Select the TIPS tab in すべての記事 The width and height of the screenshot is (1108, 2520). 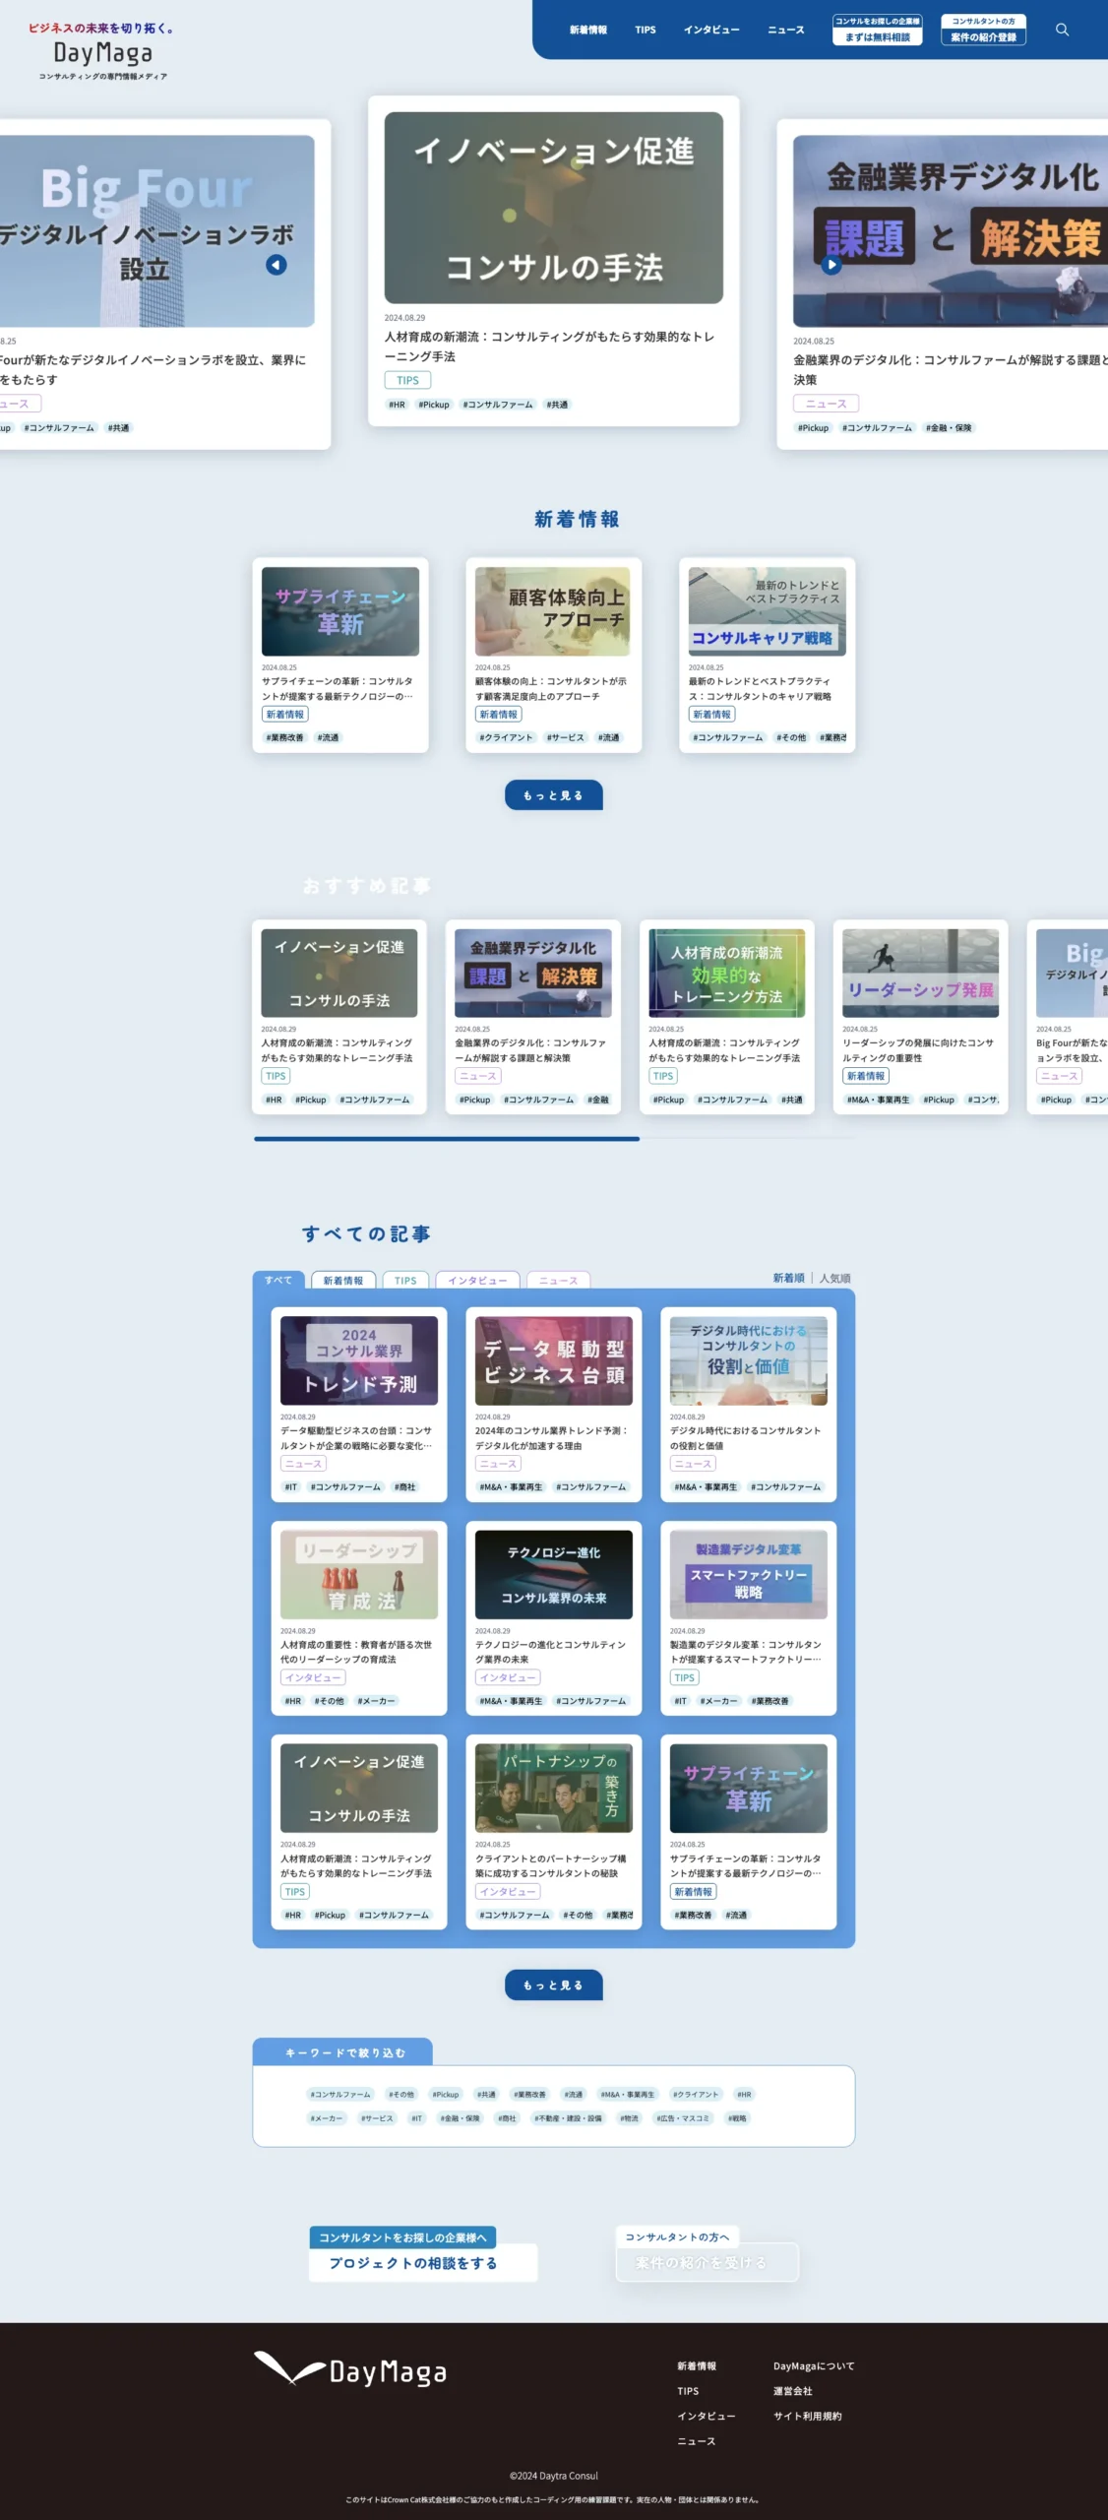point(405,1281)
